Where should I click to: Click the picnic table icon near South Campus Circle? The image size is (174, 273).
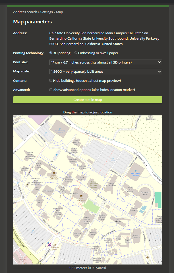click(44, 221)
